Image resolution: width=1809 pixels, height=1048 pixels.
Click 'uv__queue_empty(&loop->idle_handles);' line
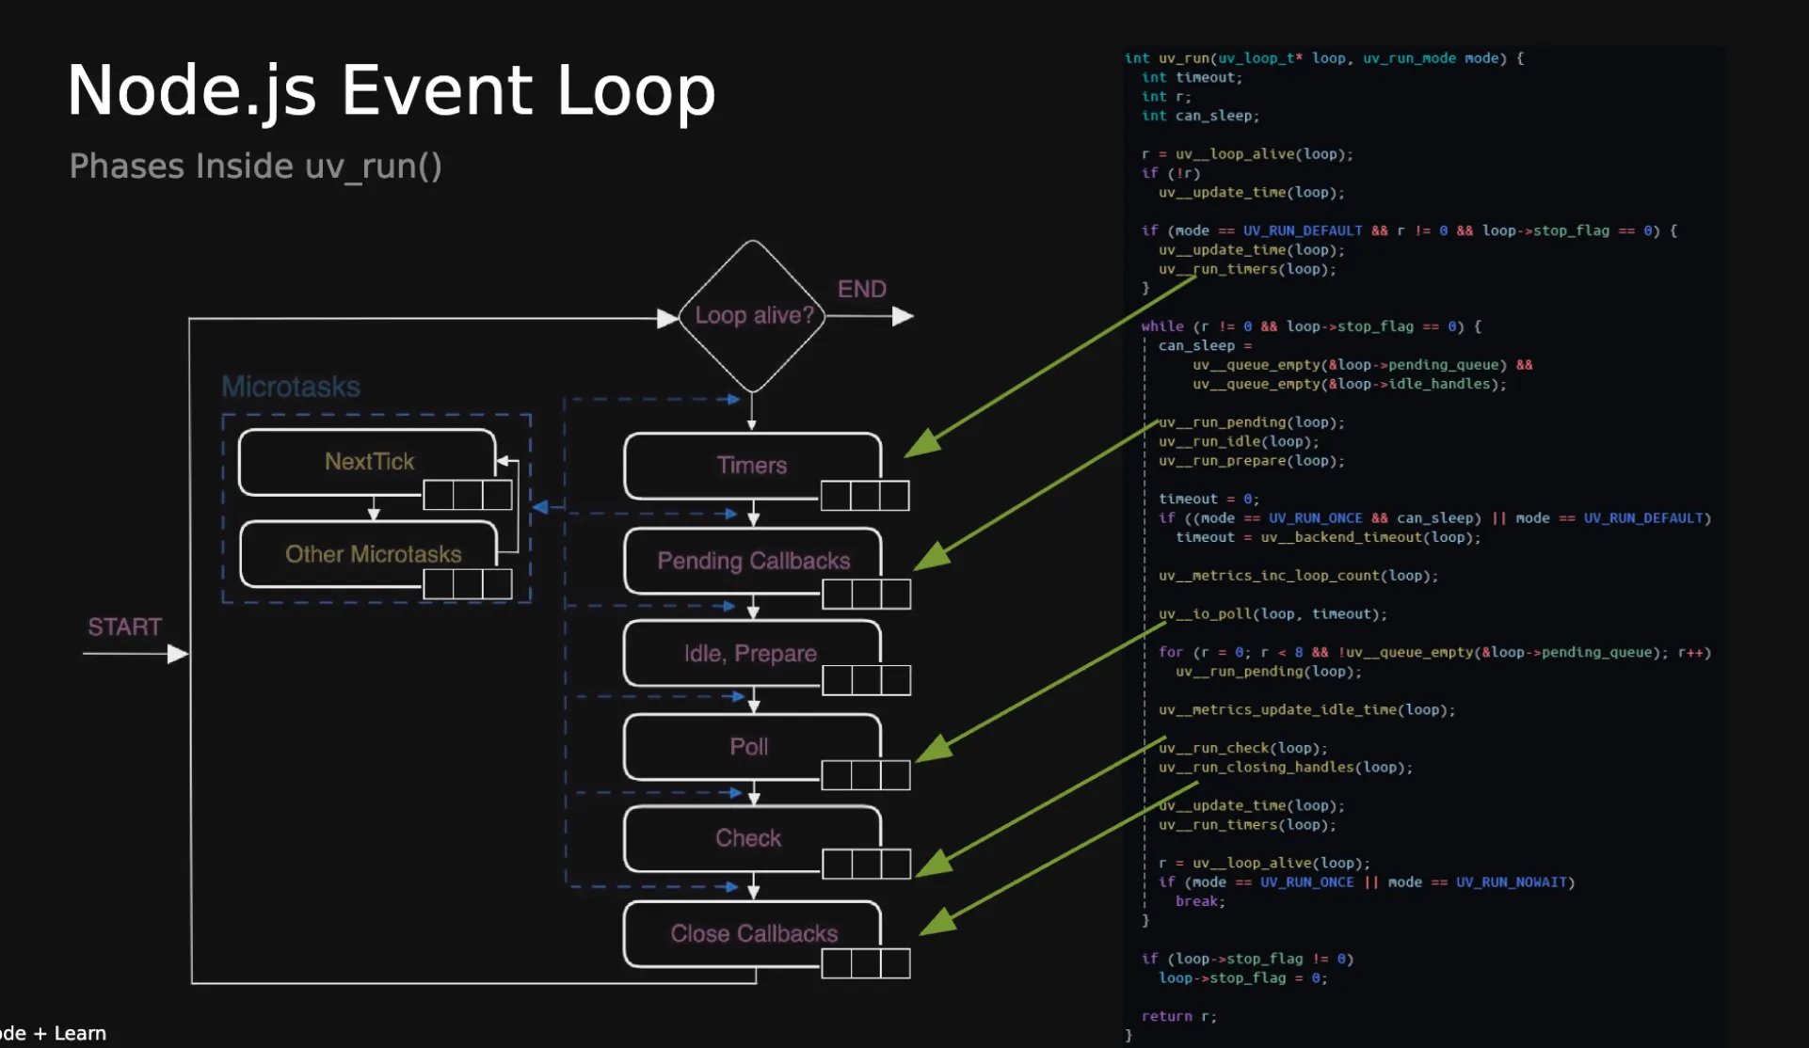(1350, 384)
